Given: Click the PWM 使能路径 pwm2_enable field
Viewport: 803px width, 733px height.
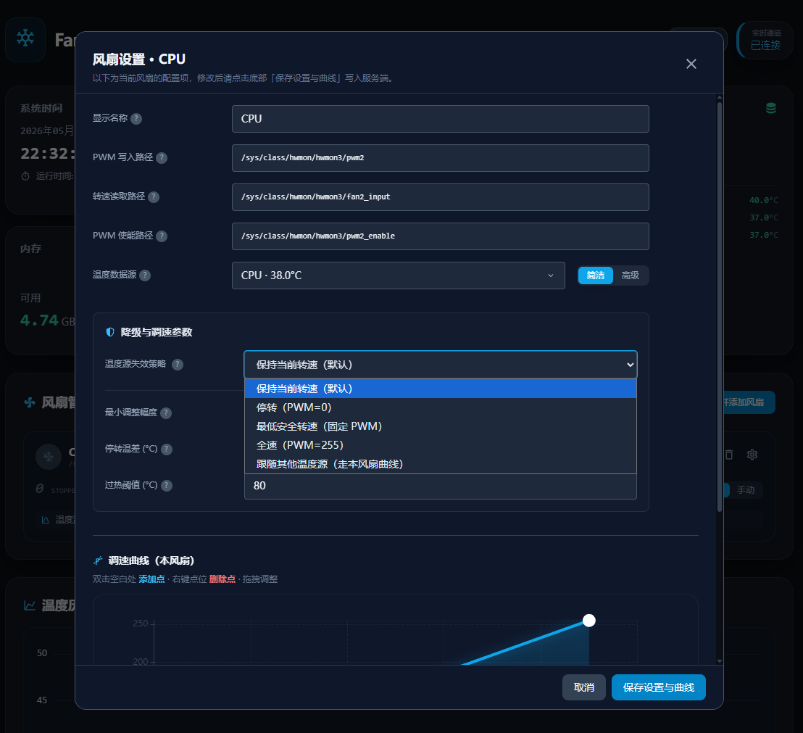Looking at the screenshot, I should click(441, 236).
